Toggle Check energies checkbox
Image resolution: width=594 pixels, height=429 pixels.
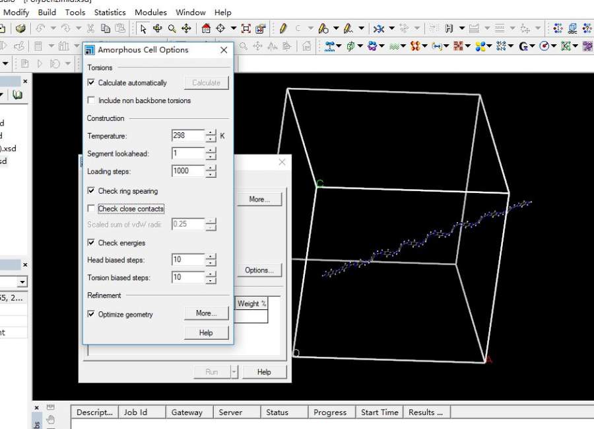point(91,243)
